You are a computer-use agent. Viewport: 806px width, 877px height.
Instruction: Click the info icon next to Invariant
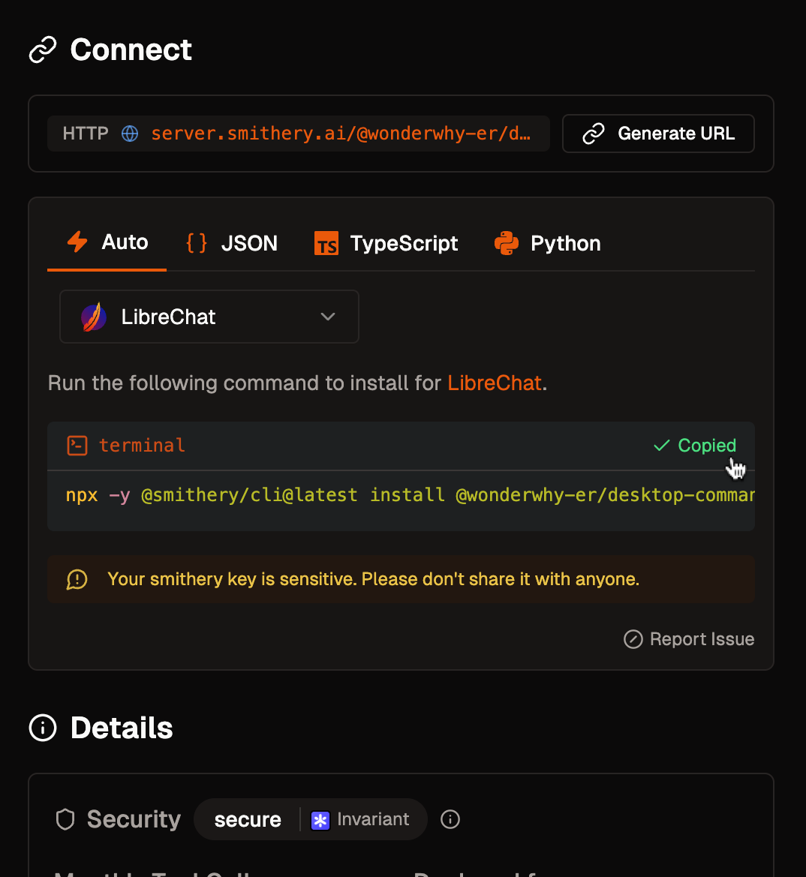tap(450, 819)
